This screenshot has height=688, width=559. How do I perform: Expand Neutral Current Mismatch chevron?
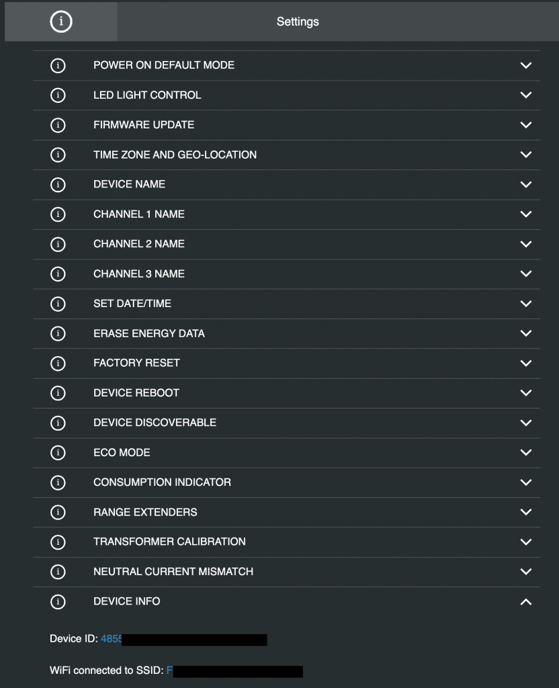[x=525, y=572]
